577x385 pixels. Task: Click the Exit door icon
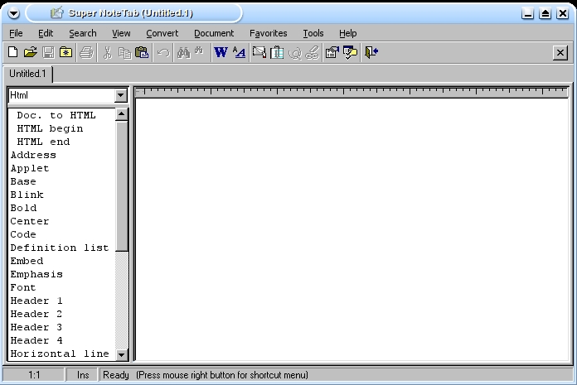pos(371,52)
